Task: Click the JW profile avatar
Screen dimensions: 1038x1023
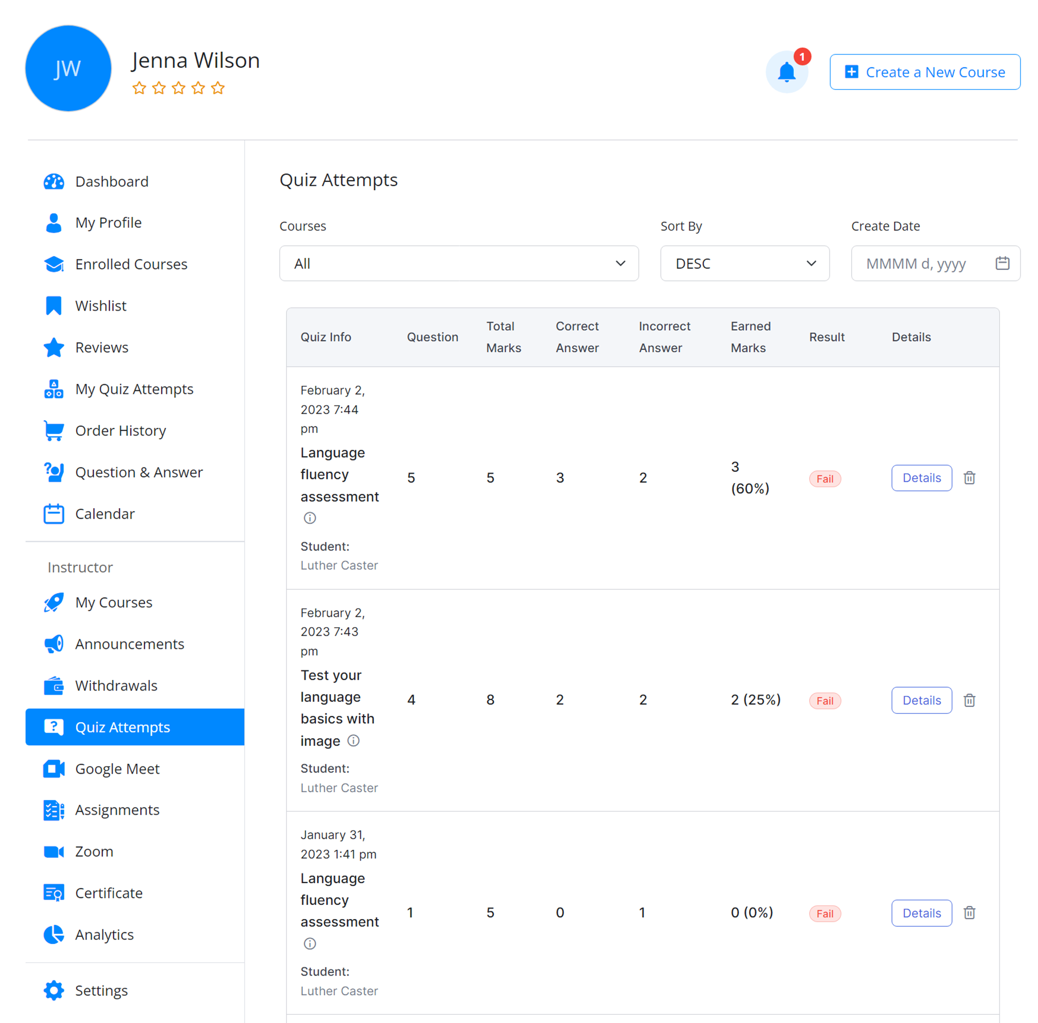Action: (x=68, y=68)
